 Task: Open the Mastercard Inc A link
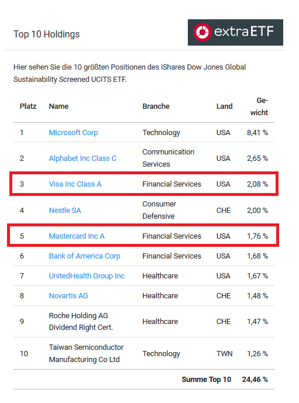77,236
